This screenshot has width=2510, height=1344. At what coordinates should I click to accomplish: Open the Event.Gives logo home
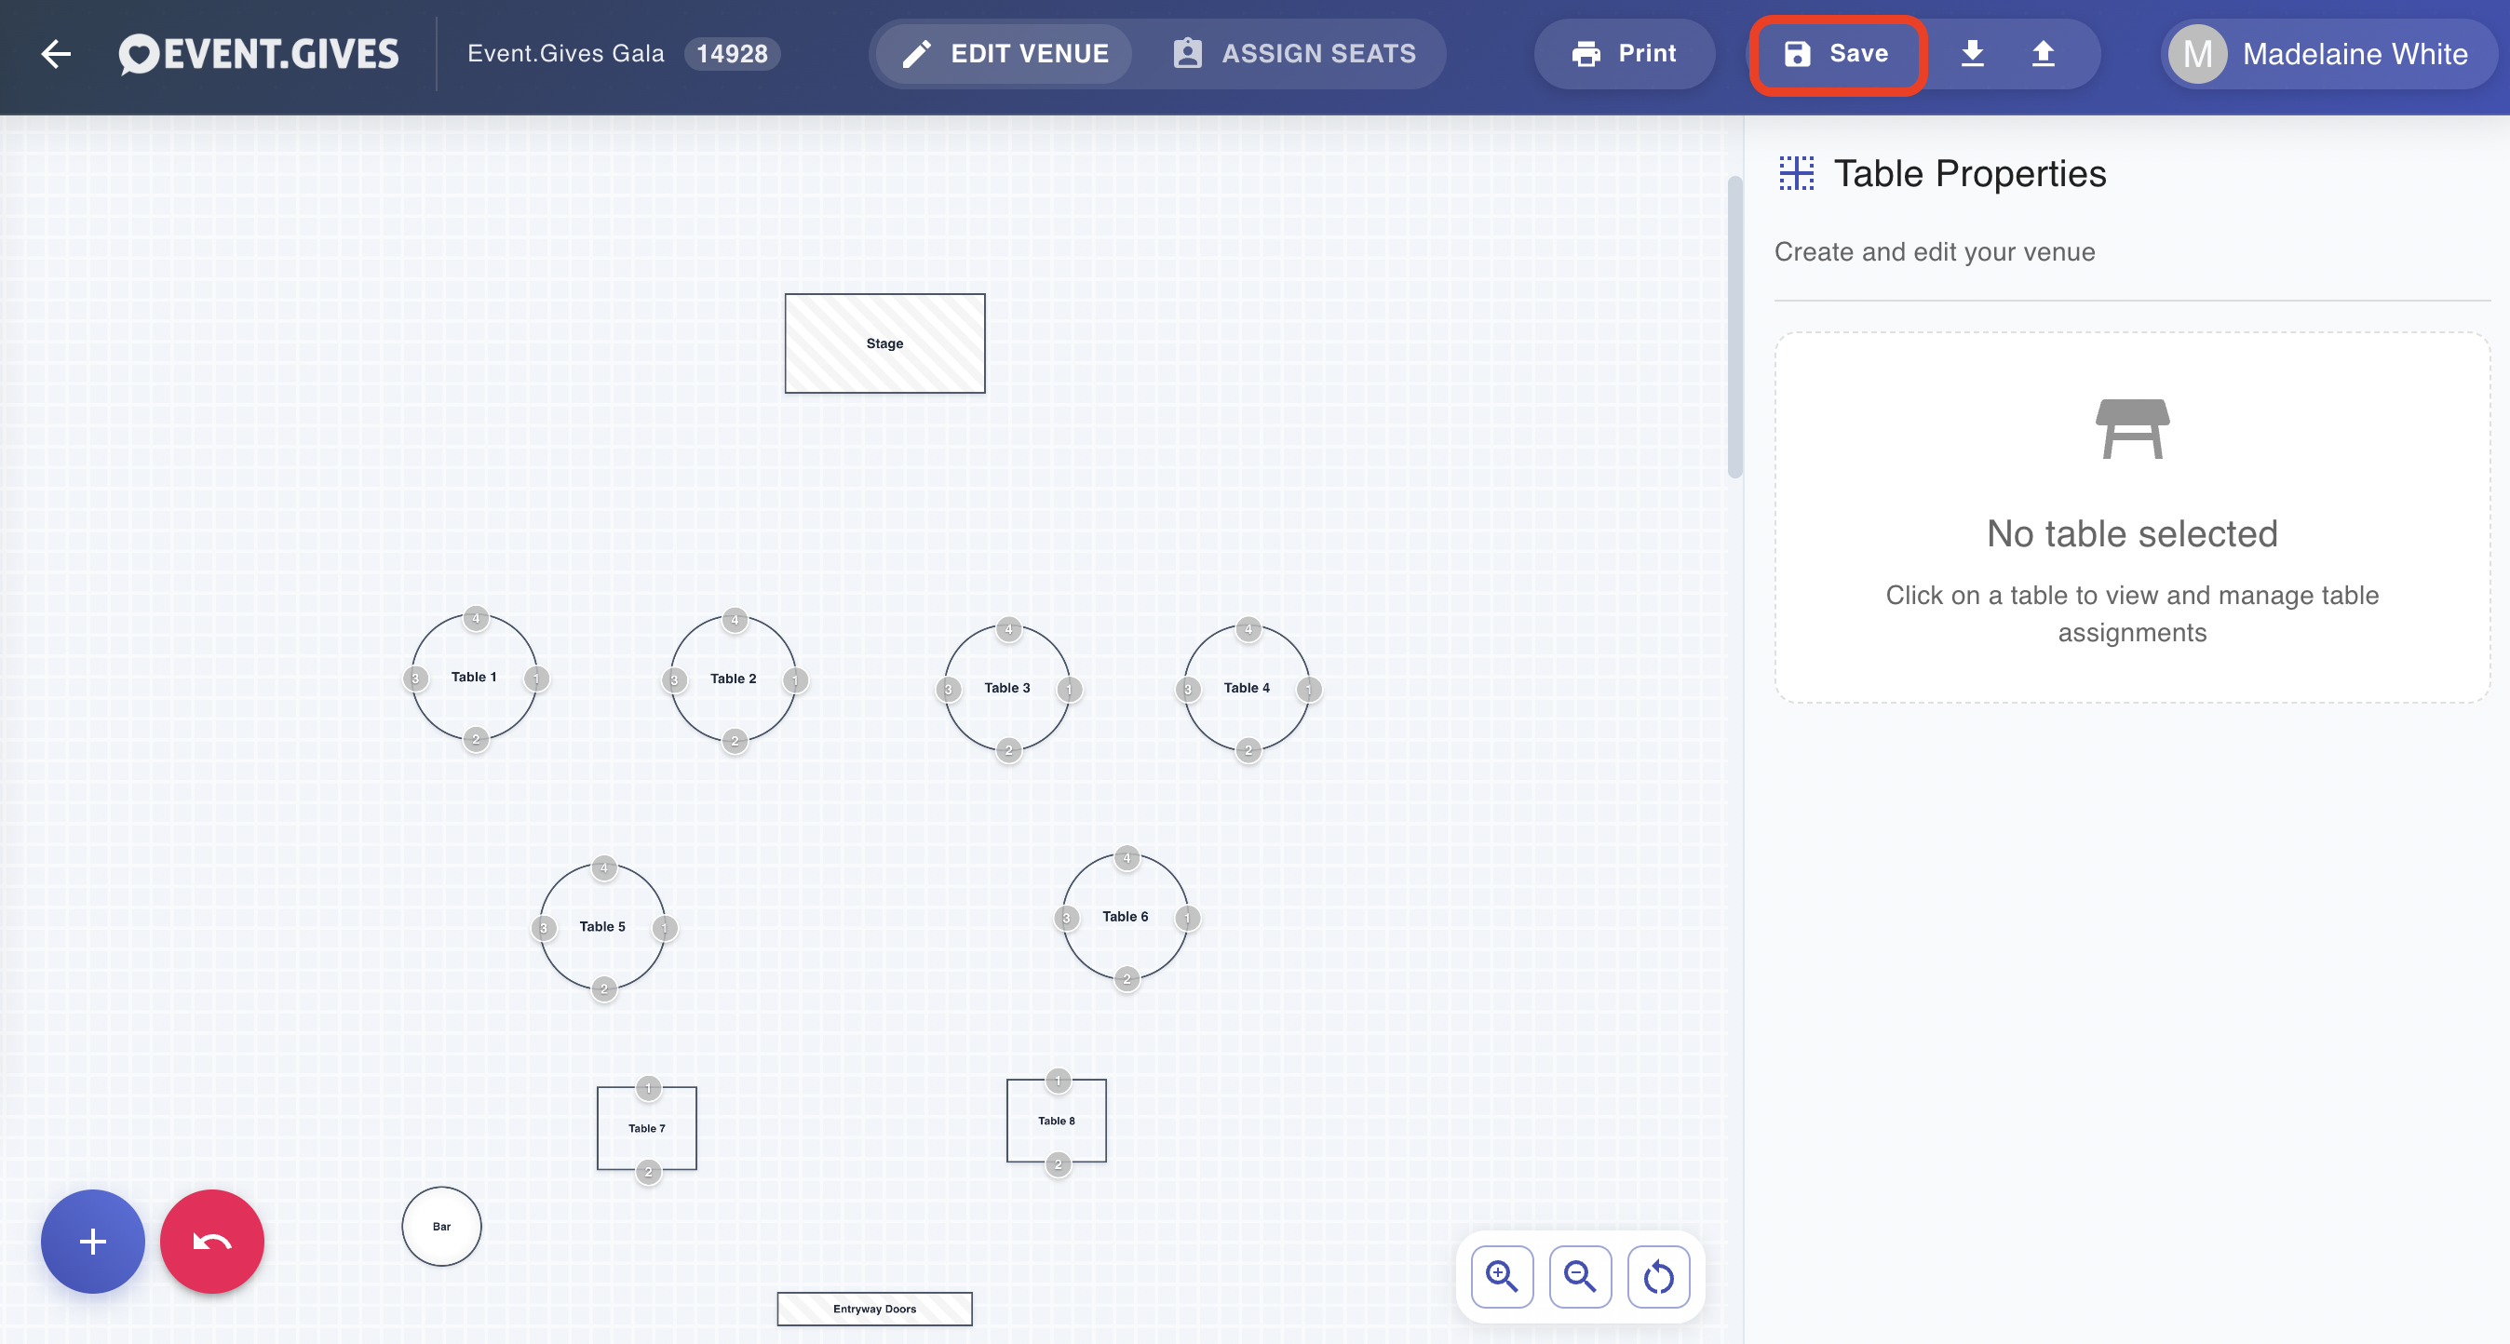point(258,54)
